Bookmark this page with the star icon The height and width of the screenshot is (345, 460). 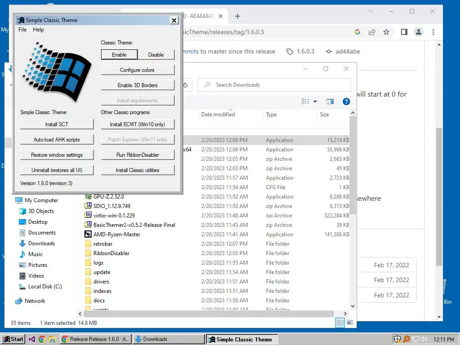coord(386,32)
